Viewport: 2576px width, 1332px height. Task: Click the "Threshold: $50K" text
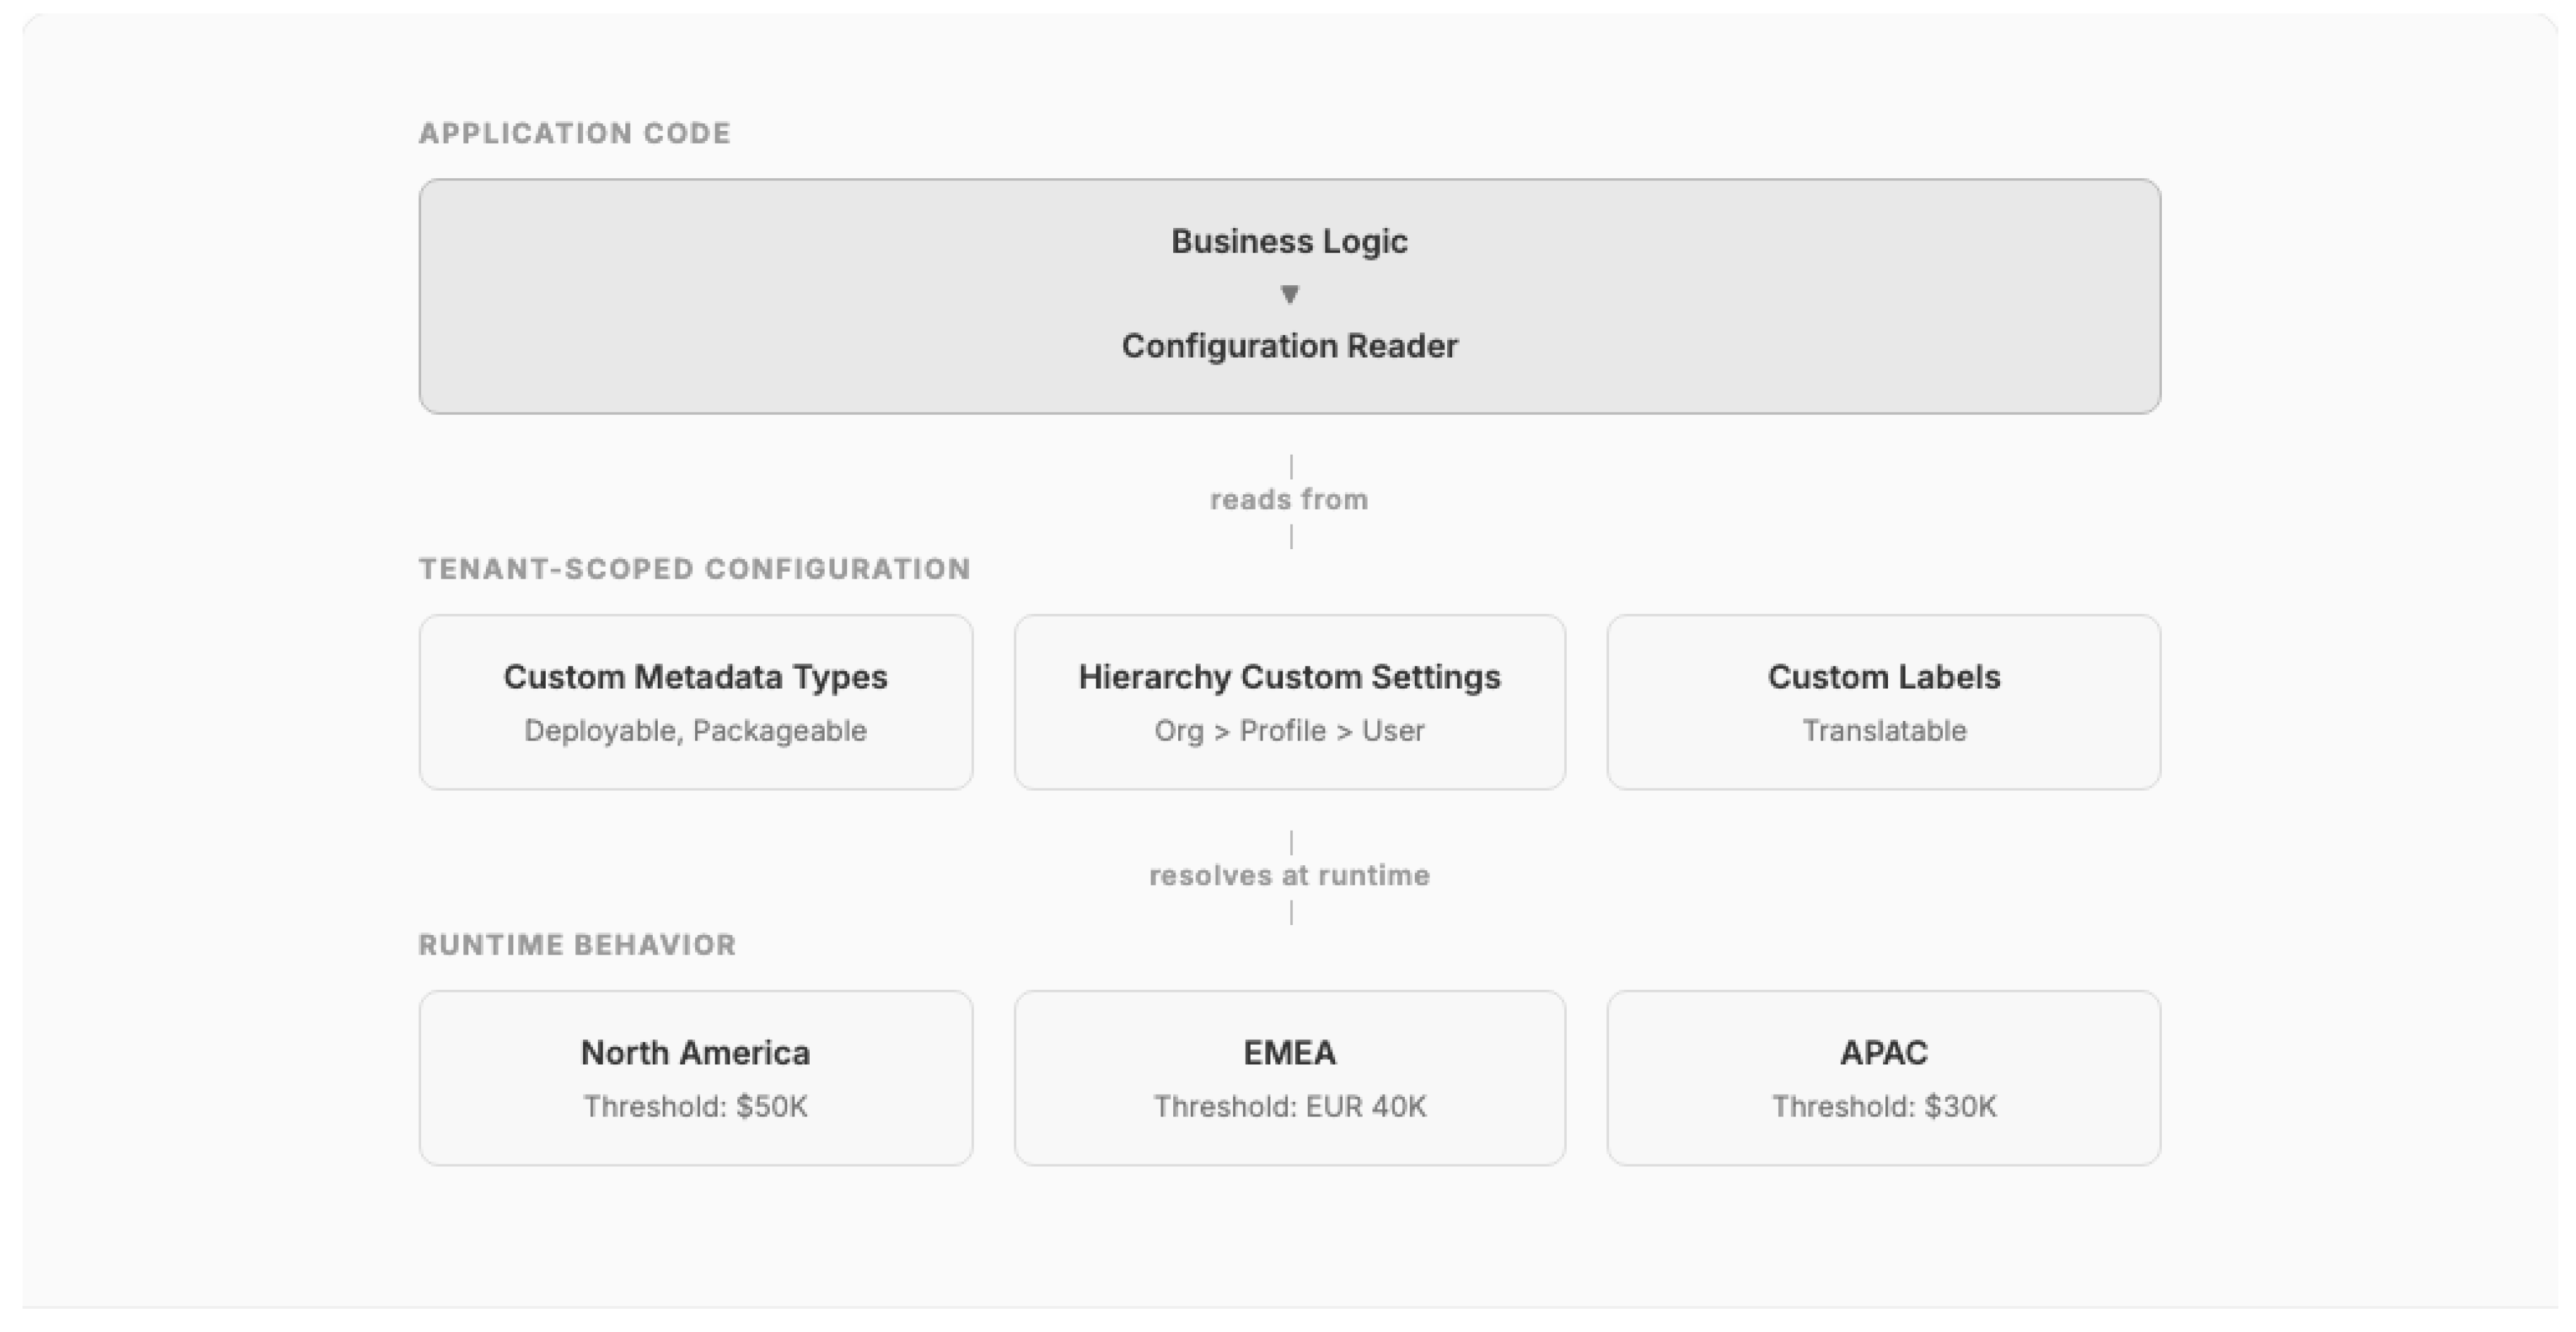[695, 1107]
